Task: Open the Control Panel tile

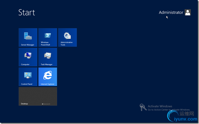Action: click(28, 77)
